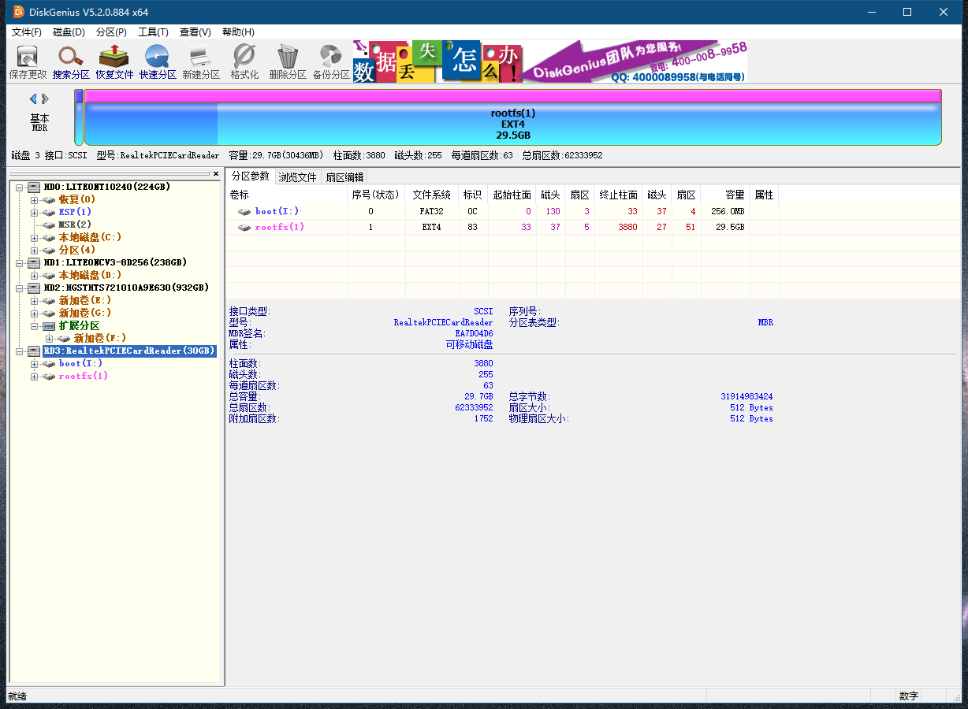
Task: Click rootfs(1) drive icon in partition table
Action: point(244,227)
